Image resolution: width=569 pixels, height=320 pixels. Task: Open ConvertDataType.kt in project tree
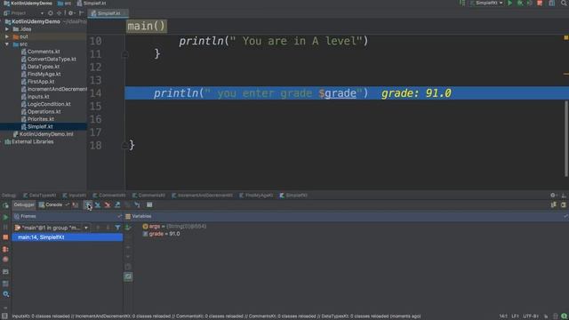click(52, 60)
